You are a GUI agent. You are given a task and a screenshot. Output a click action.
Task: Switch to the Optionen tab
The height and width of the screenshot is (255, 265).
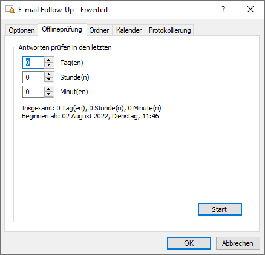tap(22, 30)
